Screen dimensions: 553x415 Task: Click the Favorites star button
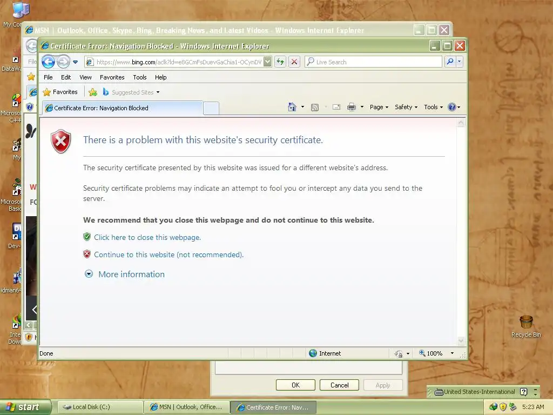coord(60,92)
